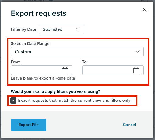Focus the From date input field
This screenshot has width=155, height=140.
coord(42,70)
